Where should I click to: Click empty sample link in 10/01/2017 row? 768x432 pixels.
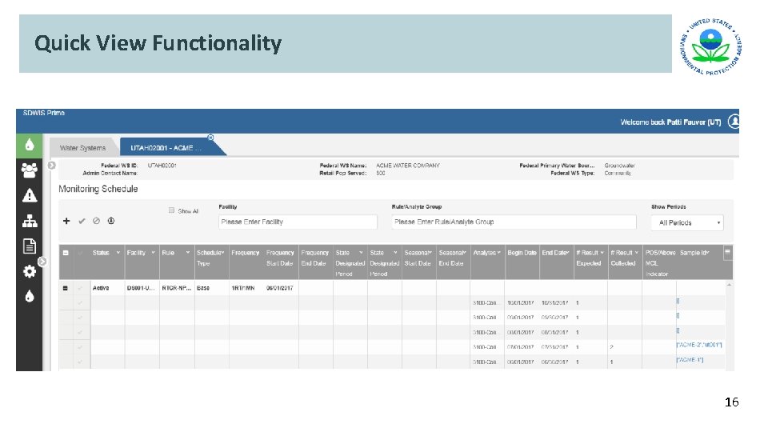point(678,301)
